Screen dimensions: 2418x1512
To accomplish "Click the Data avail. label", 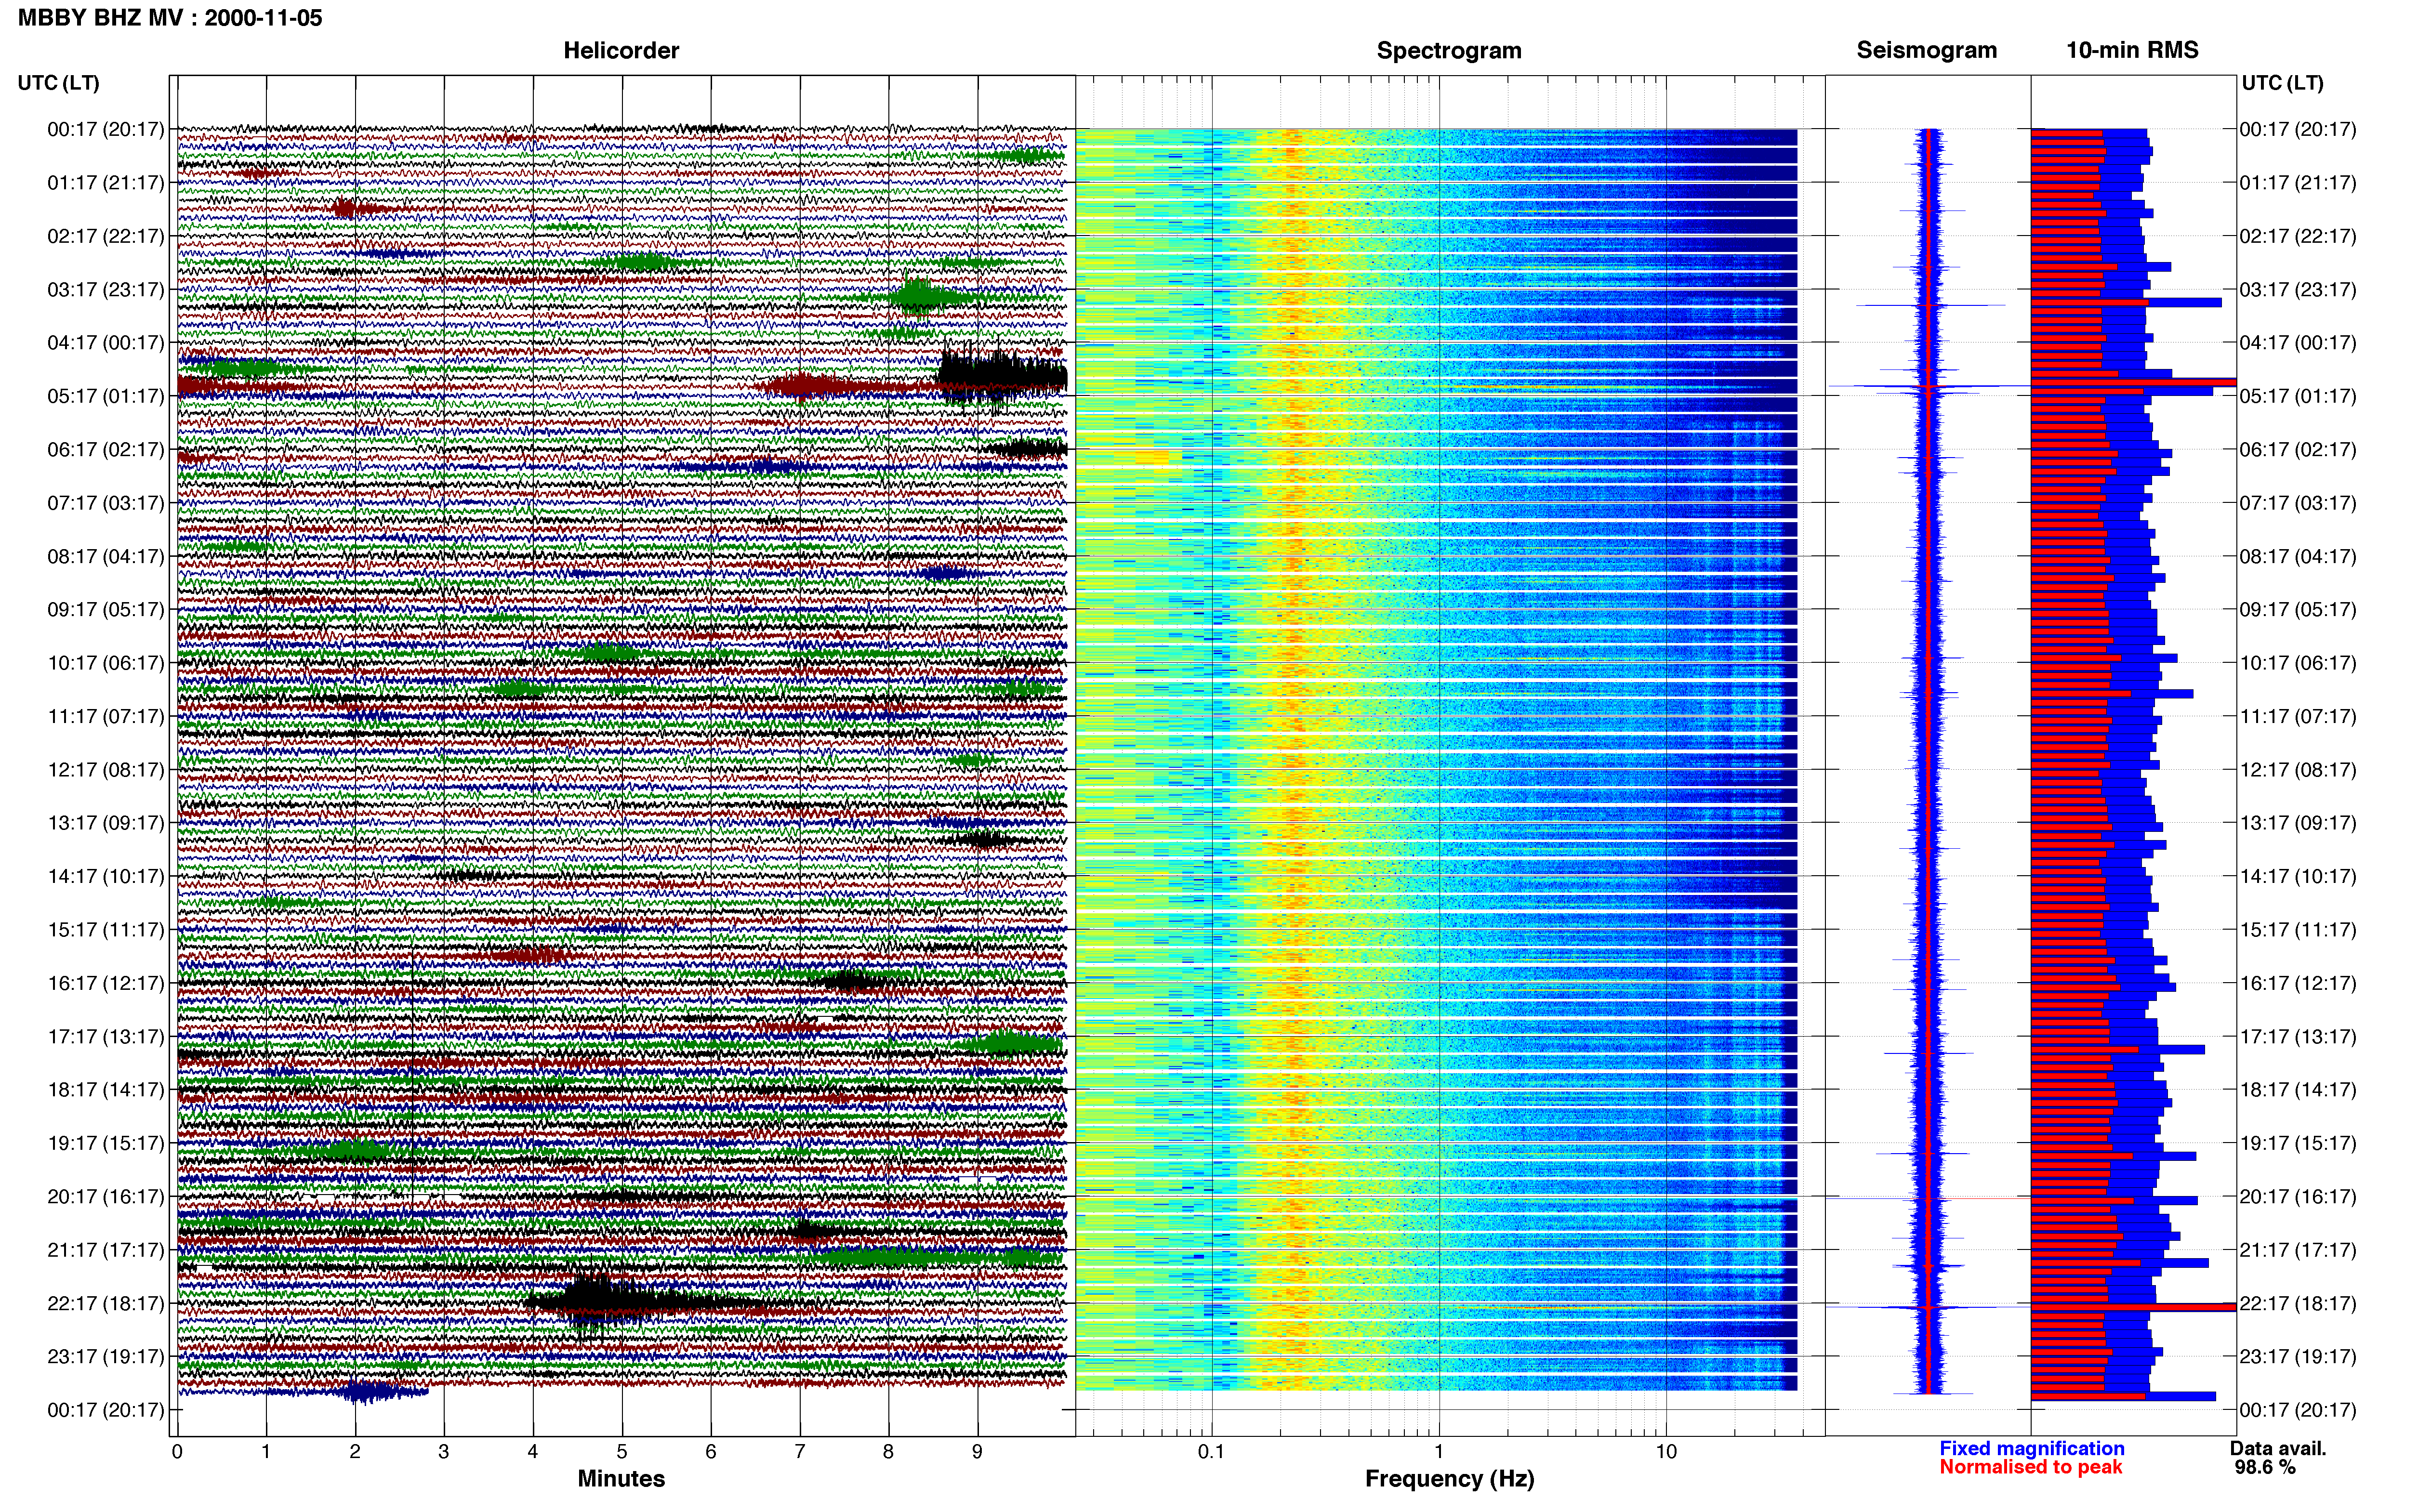I will tap(2278, 1448).
